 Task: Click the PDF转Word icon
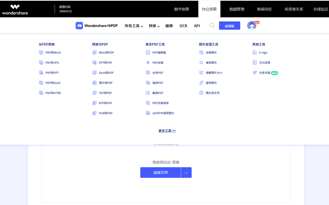41,52
